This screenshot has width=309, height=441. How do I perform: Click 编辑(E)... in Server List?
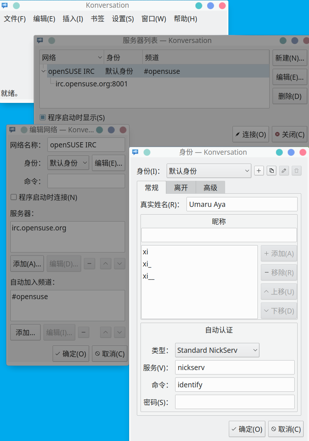click(x=290, y=77)
